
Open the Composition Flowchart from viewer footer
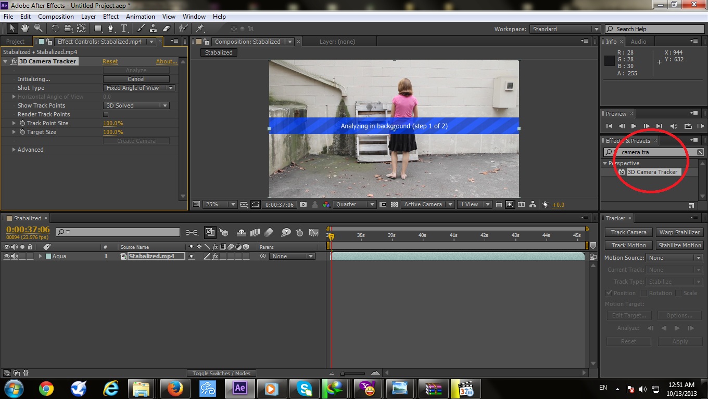click(533, 205)
